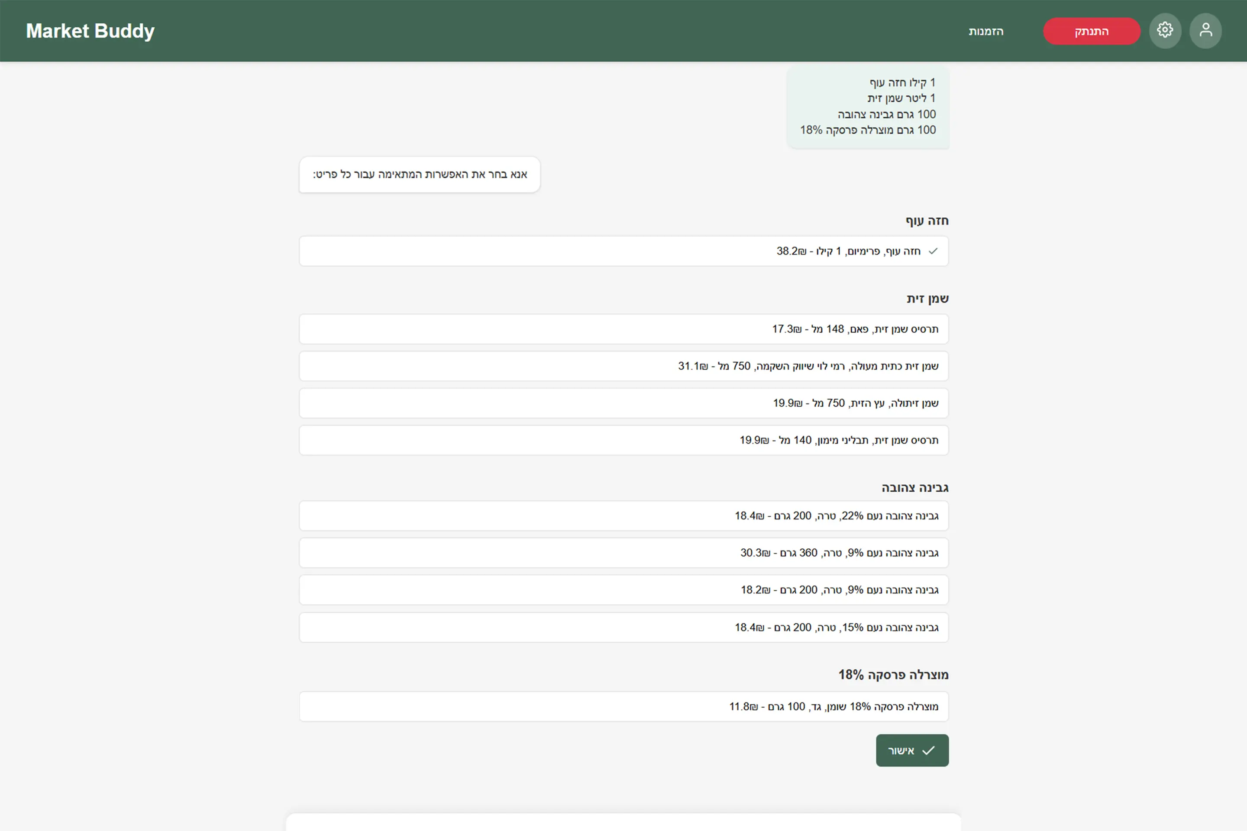Click the input panel at page bottom
The width and height of the screenshot is (1247, 831).
[x=623, y=822]
